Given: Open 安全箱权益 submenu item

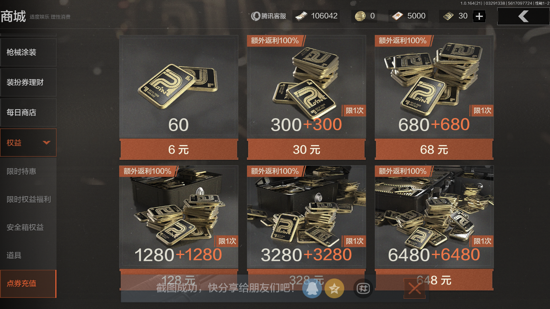Looking at the screenshot, I should [x=25, y=227].
